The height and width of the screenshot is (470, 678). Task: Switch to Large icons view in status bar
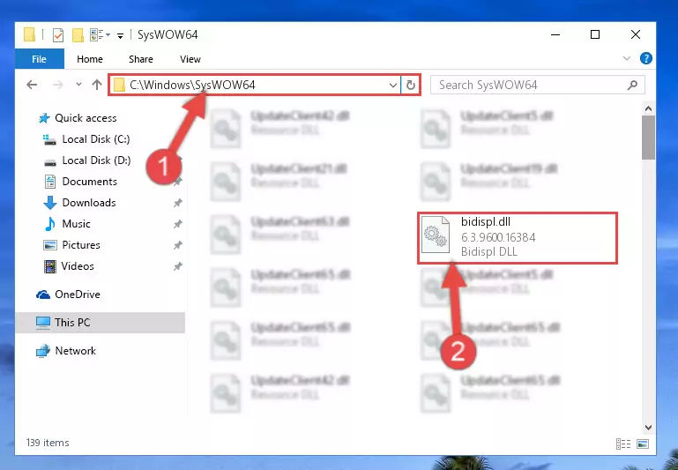pyautogui.click(x=643, y=444)
